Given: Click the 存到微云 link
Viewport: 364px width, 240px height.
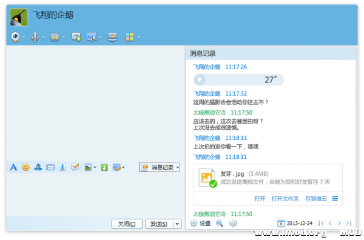Looking at the screenshot, I should (x=316, y=199).
